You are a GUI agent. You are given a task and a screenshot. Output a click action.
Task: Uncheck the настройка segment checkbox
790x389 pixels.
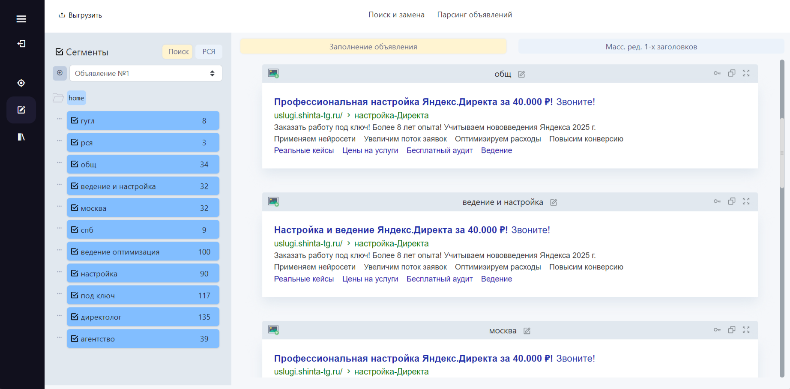point(75,273)
